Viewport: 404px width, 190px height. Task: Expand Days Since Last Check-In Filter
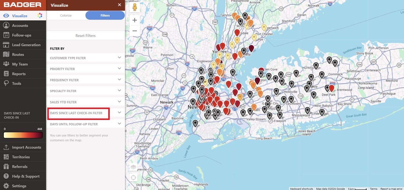[85, 113]
